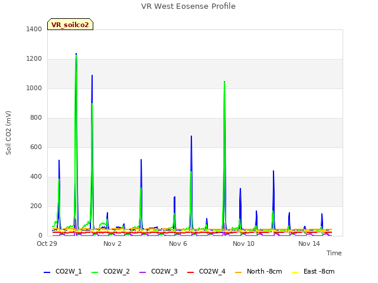Click the Soil CO2 (mV) axis label
The height and width of the screenshot is (283, 378).
point(8,133)
